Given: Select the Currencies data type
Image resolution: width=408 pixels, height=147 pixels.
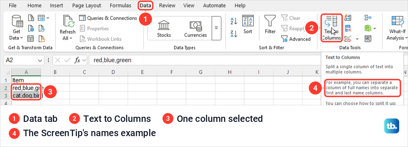Looking at the screenshot, I should 195,29.
